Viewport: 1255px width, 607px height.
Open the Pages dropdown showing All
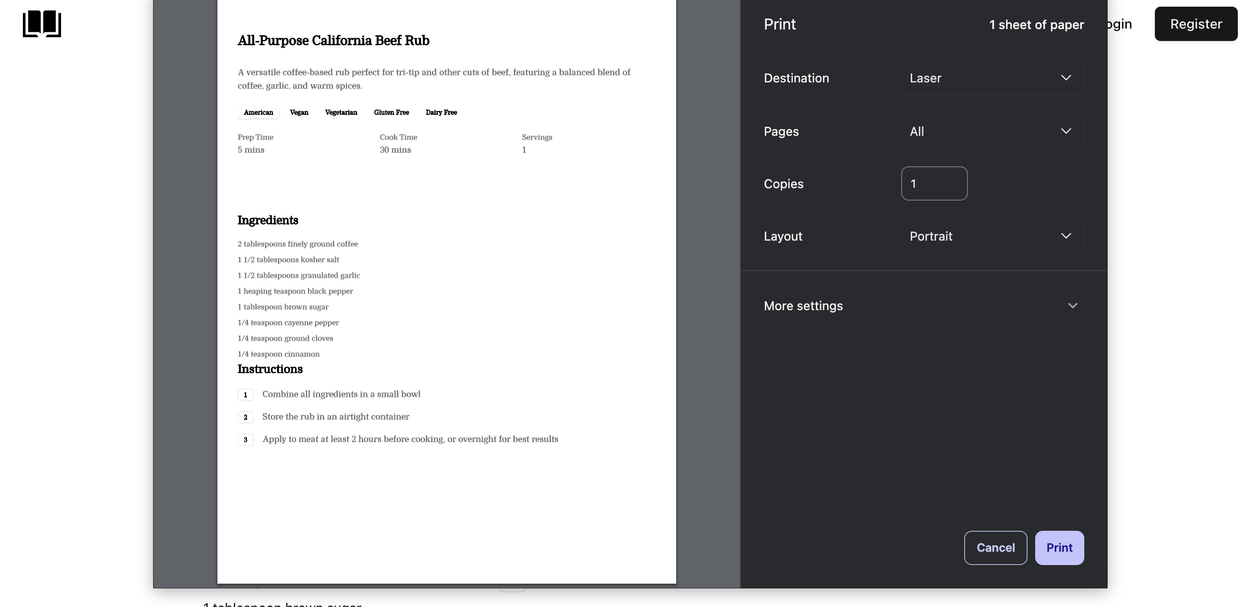(x=991, y=131)
